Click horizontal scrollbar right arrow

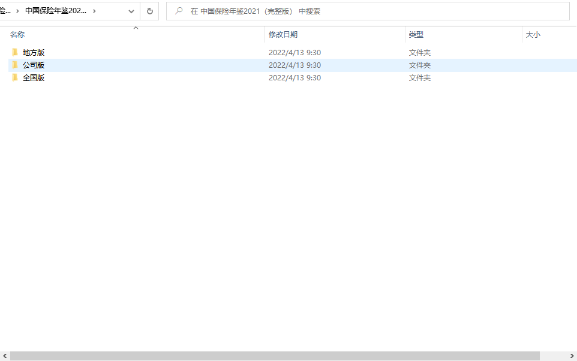click(x=572, y=356)
